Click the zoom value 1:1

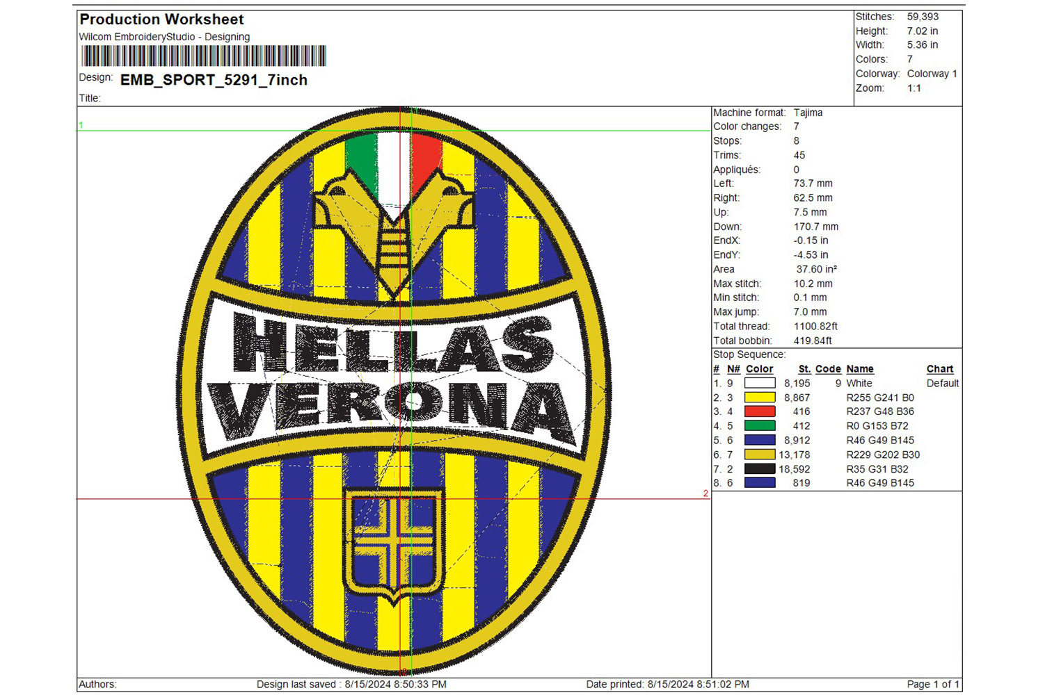tap(914, 88)
